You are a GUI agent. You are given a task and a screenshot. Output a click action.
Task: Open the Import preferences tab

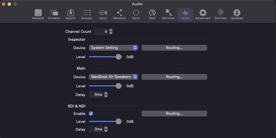tap(70, 15)
